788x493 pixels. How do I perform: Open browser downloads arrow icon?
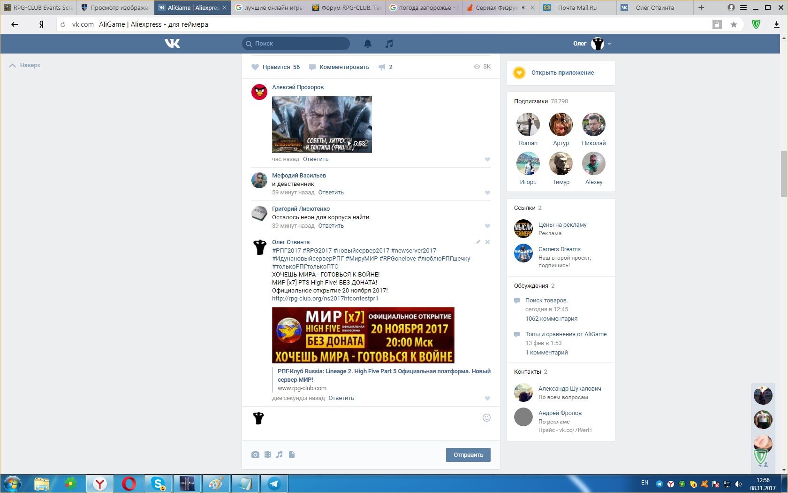point(776,24)
